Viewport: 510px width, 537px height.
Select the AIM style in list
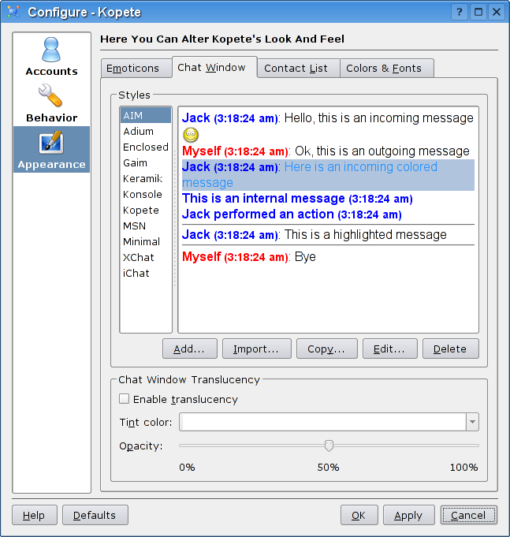click(146, 115)
